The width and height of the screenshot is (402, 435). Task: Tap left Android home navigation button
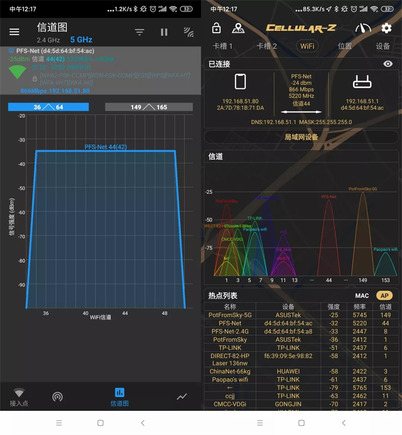pyautogui.click(x=100, y=423)
